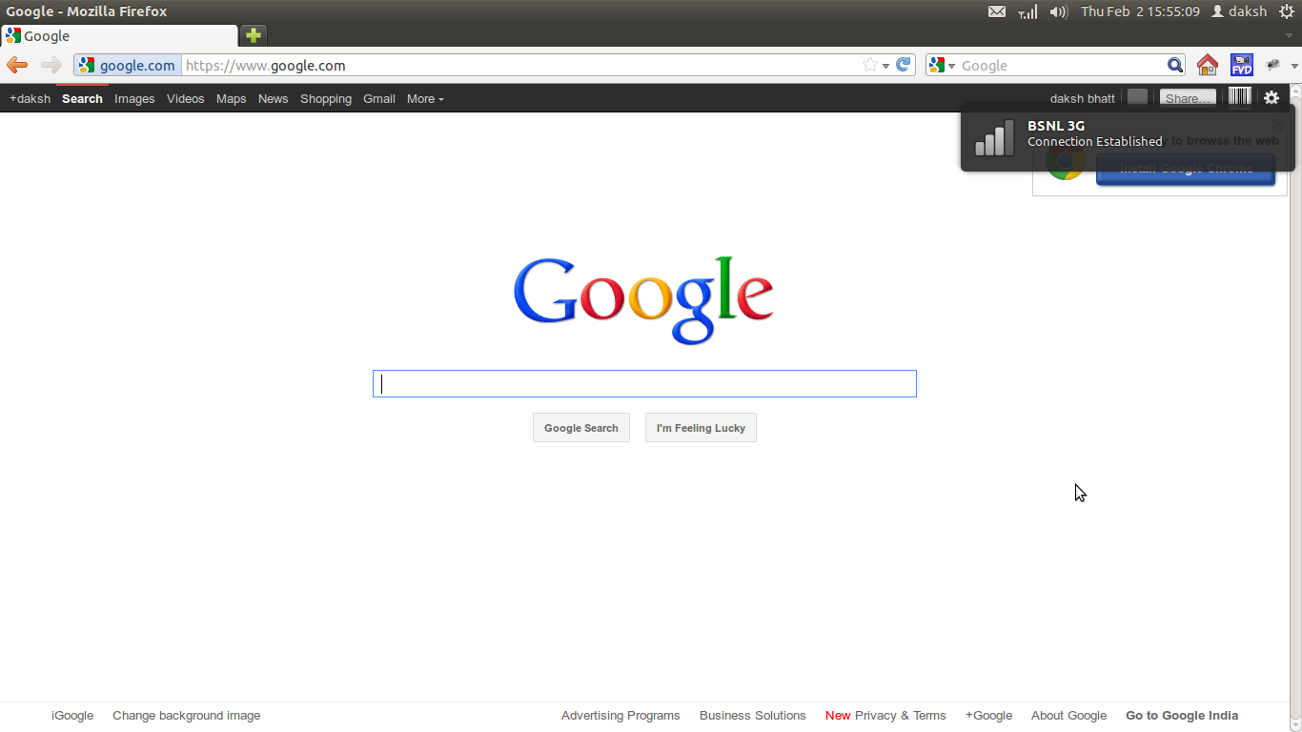This screenshot has height=732, width=1302.
Task: Click the Google Search button
Action: [581, 428]
